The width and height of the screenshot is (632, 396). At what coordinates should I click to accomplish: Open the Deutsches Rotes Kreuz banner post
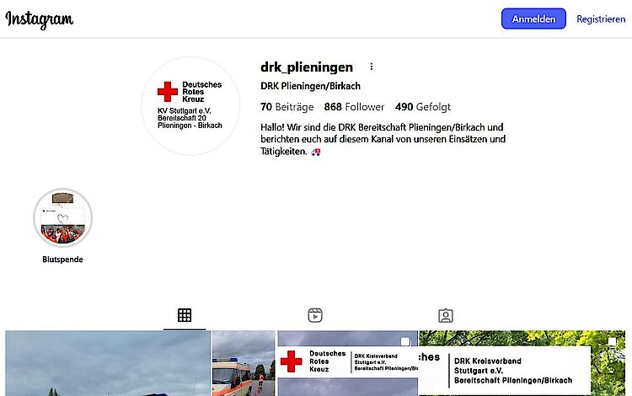pyautogui.click(x=347, y=363)
